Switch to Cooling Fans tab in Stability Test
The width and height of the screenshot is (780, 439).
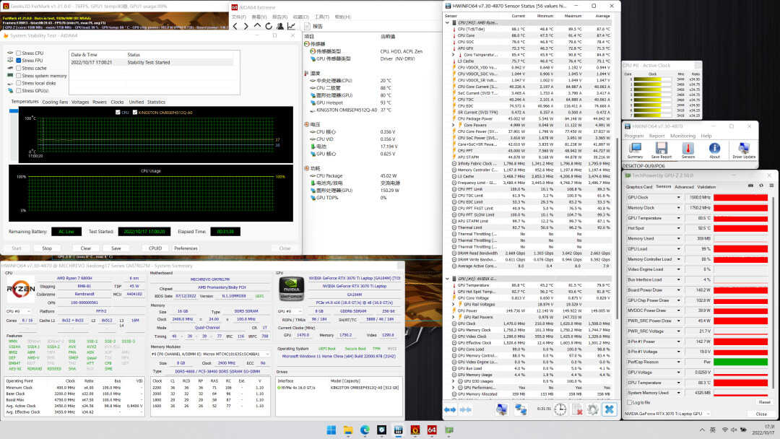(55, 102)
